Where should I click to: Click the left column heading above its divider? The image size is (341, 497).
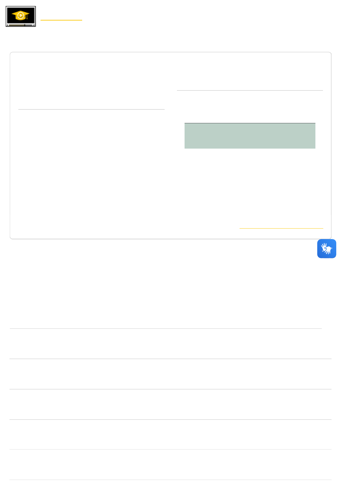click(x=91, y=98)
